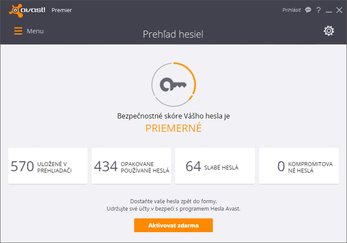Click the PRIEMERNÉ score text
This screenshot has width=347, height=243.
173,128
